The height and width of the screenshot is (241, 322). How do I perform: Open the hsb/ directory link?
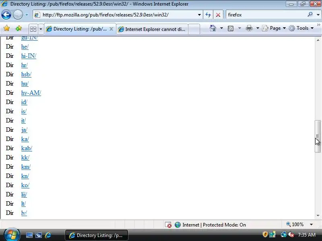26,74
